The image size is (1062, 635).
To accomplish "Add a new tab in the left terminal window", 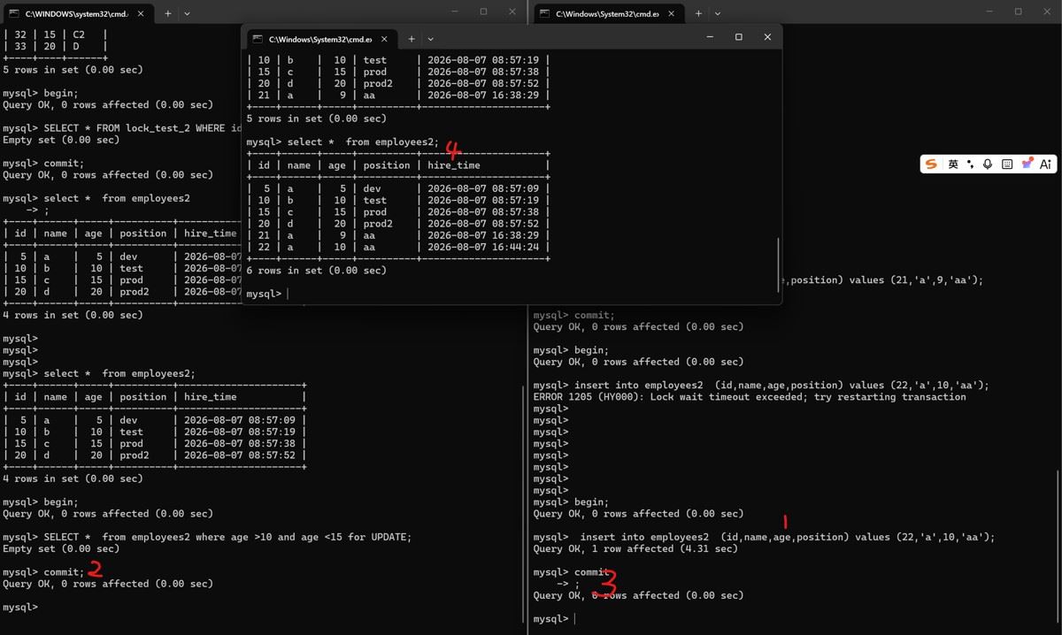I will tap(168, 13).
